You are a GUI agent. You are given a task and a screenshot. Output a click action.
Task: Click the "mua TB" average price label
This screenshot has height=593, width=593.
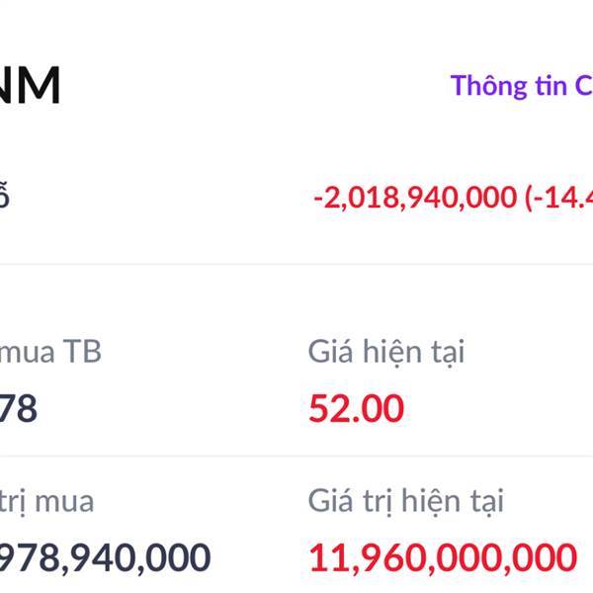(51, 351)
